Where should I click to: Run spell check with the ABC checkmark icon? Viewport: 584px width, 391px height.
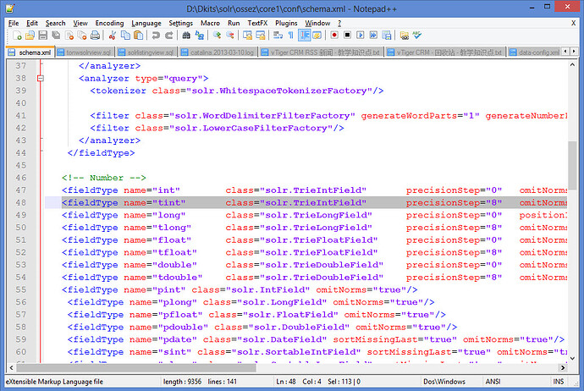417,36
